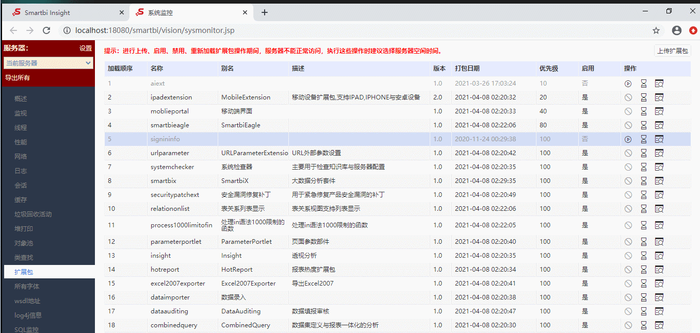Show 日志 from the sidebar
The image size is (700, 333).
tap(21, 171)
